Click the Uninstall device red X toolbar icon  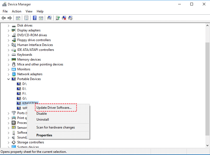(64, 18)
